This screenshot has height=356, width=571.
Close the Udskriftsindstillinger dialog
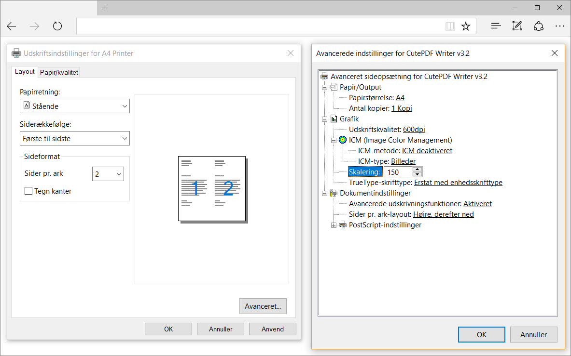coord(291,53)
